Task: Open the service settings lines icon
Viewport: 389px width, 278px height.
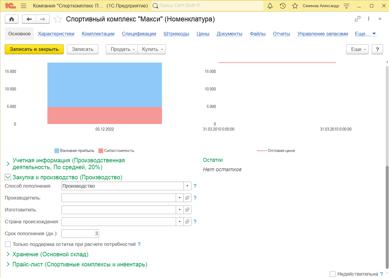Action: [346, 6]
